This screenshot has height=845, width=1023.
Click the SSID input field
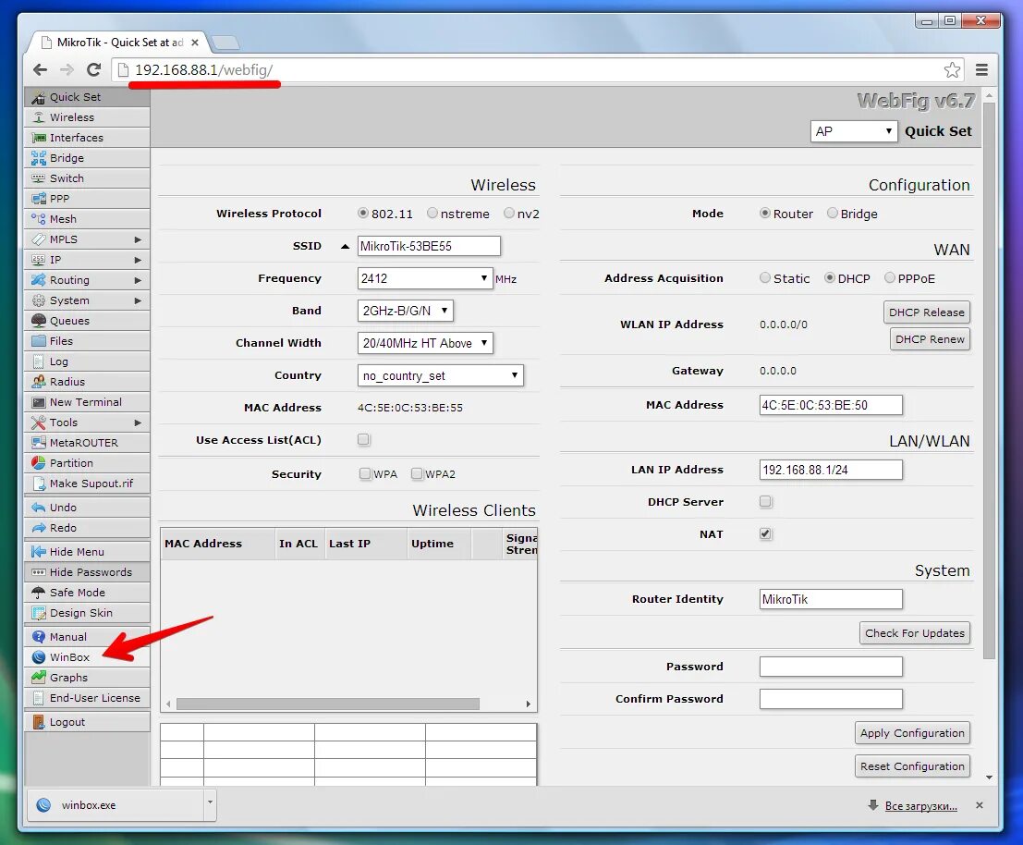coord(429,246)
